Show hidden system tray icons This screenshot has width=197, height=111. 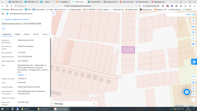[170, 109]
